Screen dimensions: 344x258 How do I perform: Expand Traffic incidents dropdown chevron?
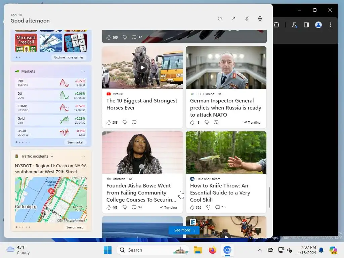coord(52,157)
